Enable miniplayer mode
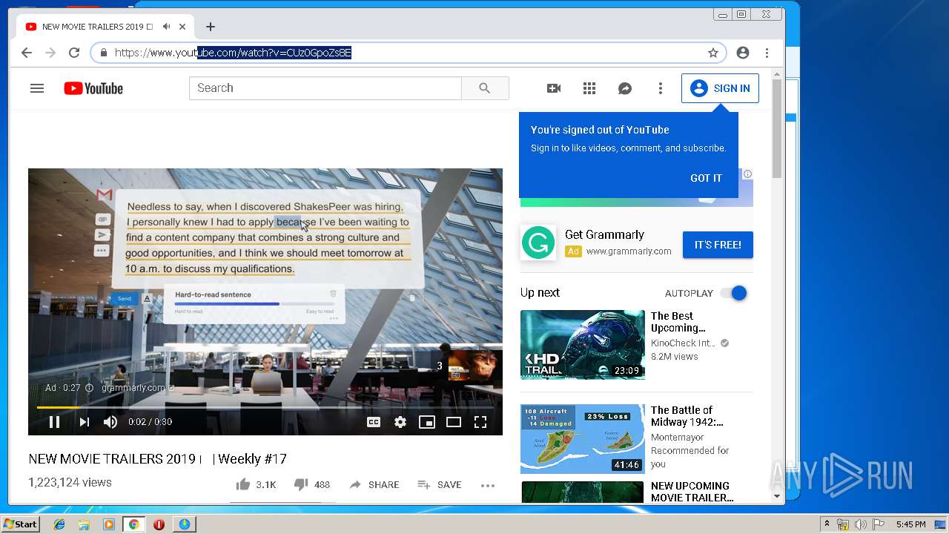 pyautogui.click(x=427, y=422)
